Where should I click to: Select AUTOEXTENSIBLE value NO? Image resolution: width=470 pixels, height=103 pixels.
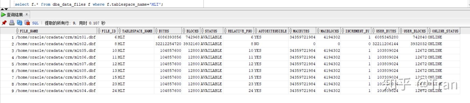pos(271,44)
